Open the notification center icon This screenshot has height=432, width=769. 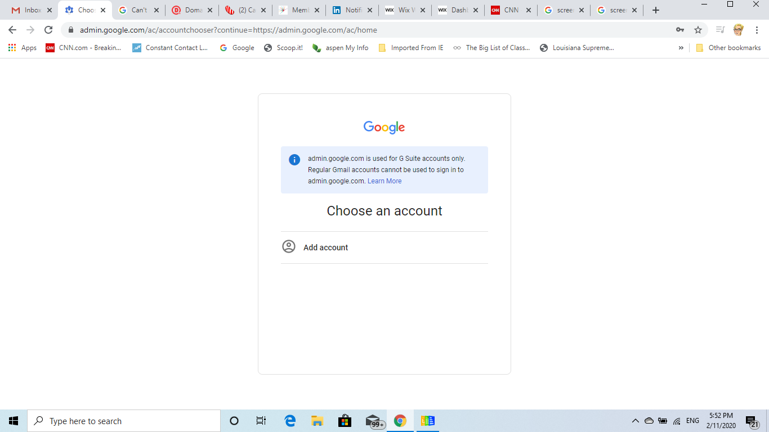click(x=752, y=421)
